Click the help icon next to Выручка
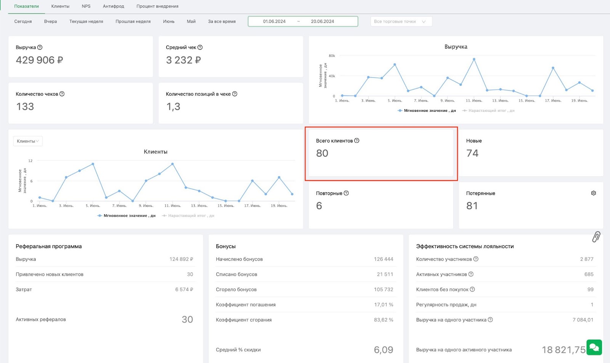Screen dimensions: 610x363 click(40, 47)
